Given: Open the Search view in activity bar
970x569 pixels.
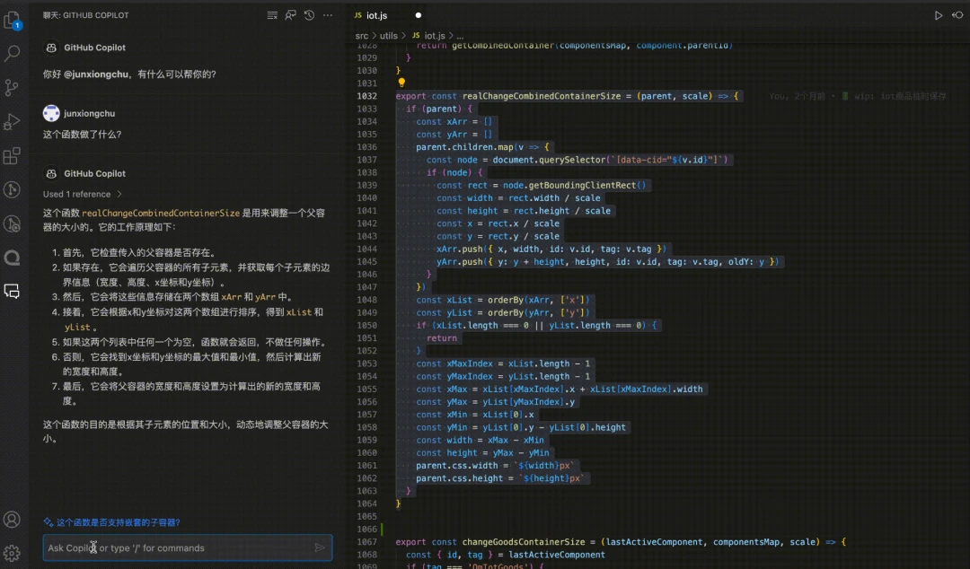Looking at the screenshot, I should click(x=13, y=53).
